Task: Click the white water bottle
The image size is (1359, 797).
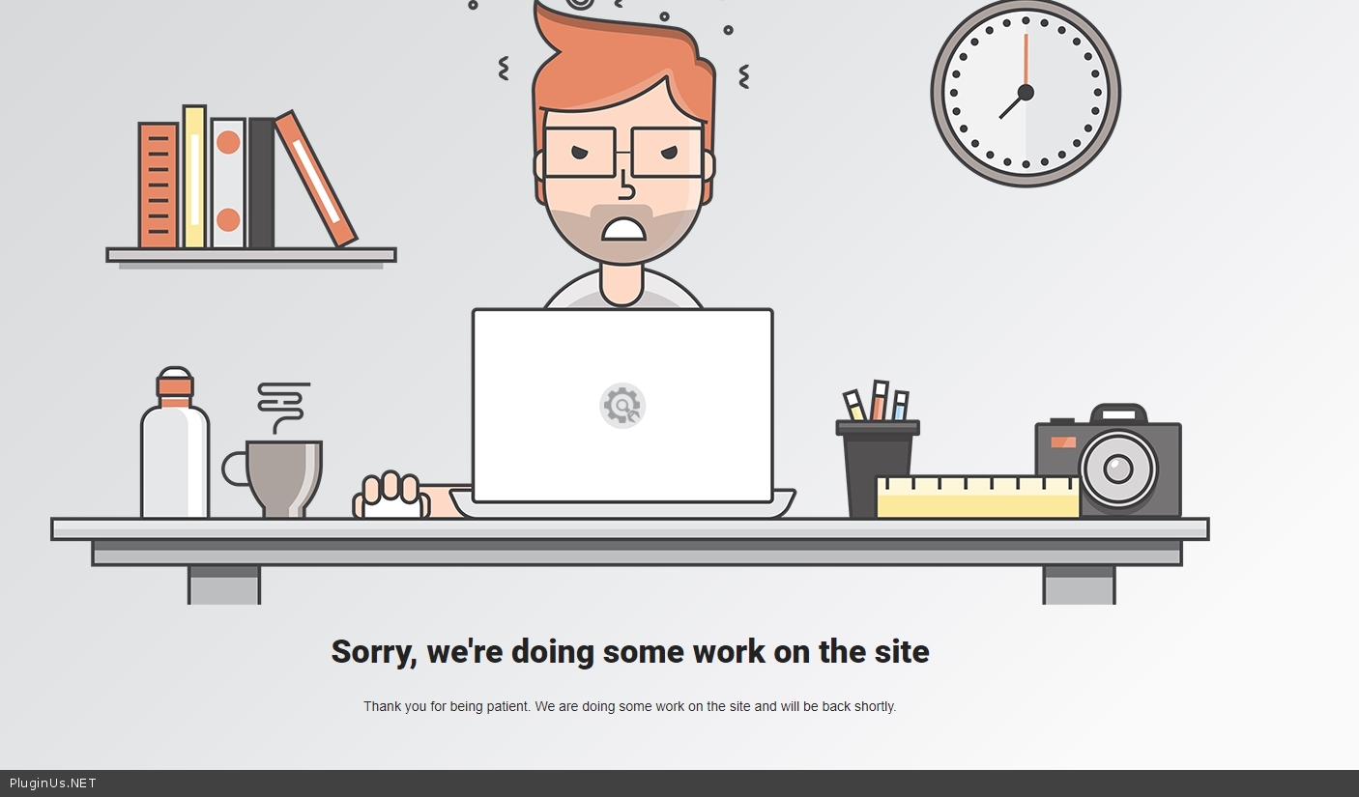Action: point(175,443)
